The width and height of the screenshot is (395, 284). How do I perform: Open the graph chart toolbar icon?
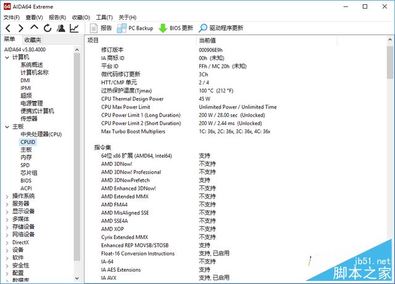pos(74,28)
